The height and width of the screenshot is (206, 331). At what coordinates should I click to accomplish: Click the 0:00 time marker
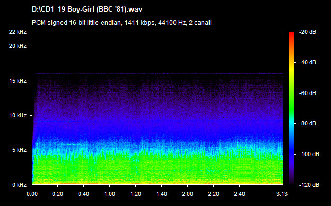pyautogui.click(x=32, y=194)
